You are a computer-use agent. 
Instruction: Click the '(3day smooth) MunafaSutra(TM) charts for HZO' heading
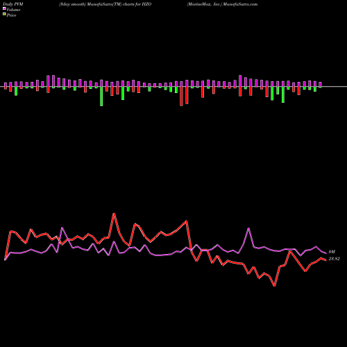(x=105, y=4)
